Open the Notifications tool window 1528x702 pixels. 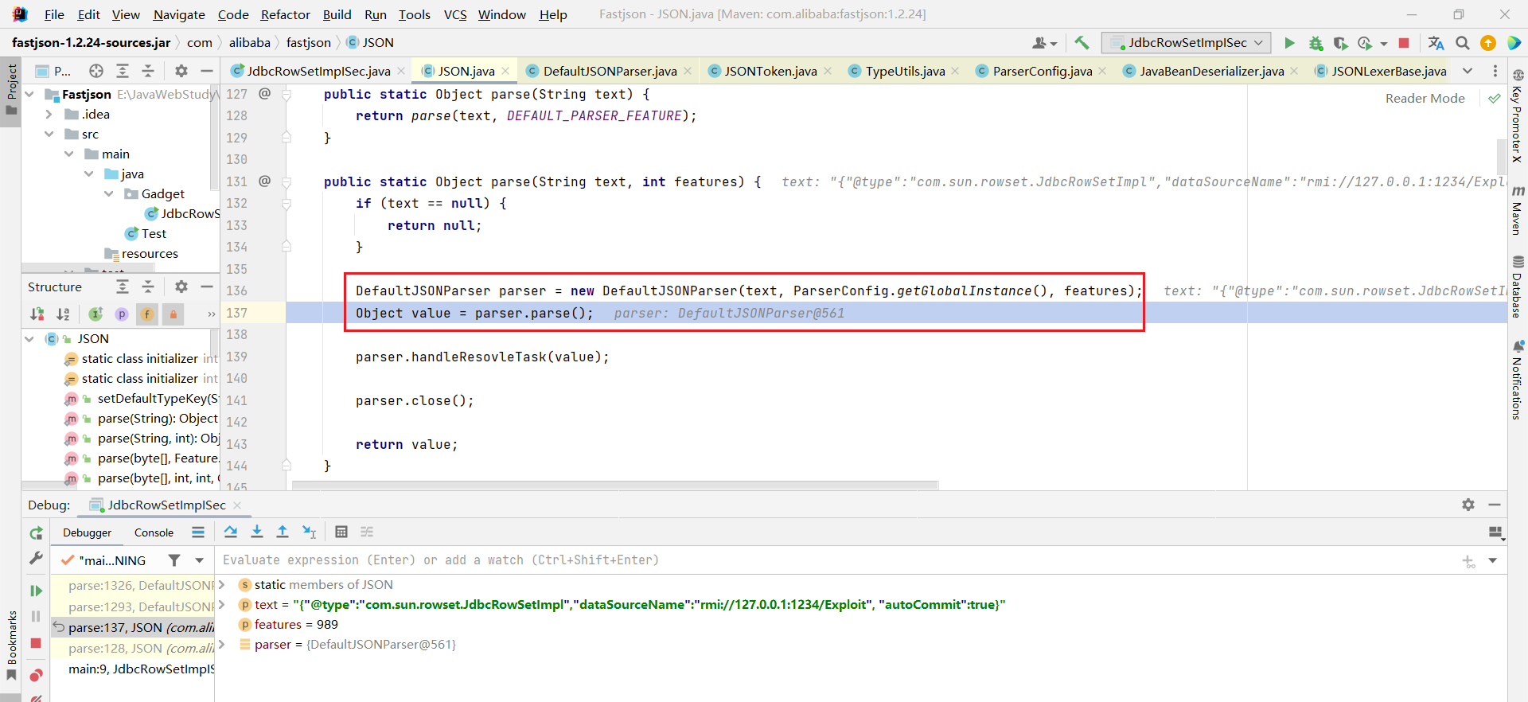1518,380
